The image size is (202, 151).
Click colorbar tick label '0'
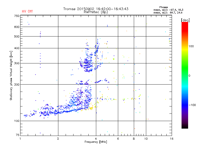pos(189,76)
